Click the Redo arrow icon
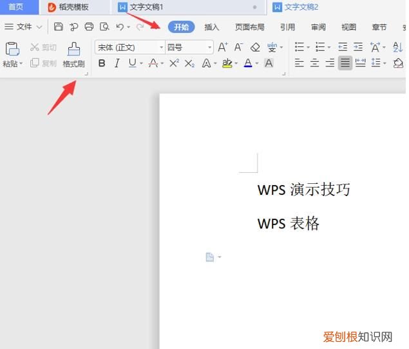Image resolution: width=409 pixels, height=349 pixels. coord(140,26)
